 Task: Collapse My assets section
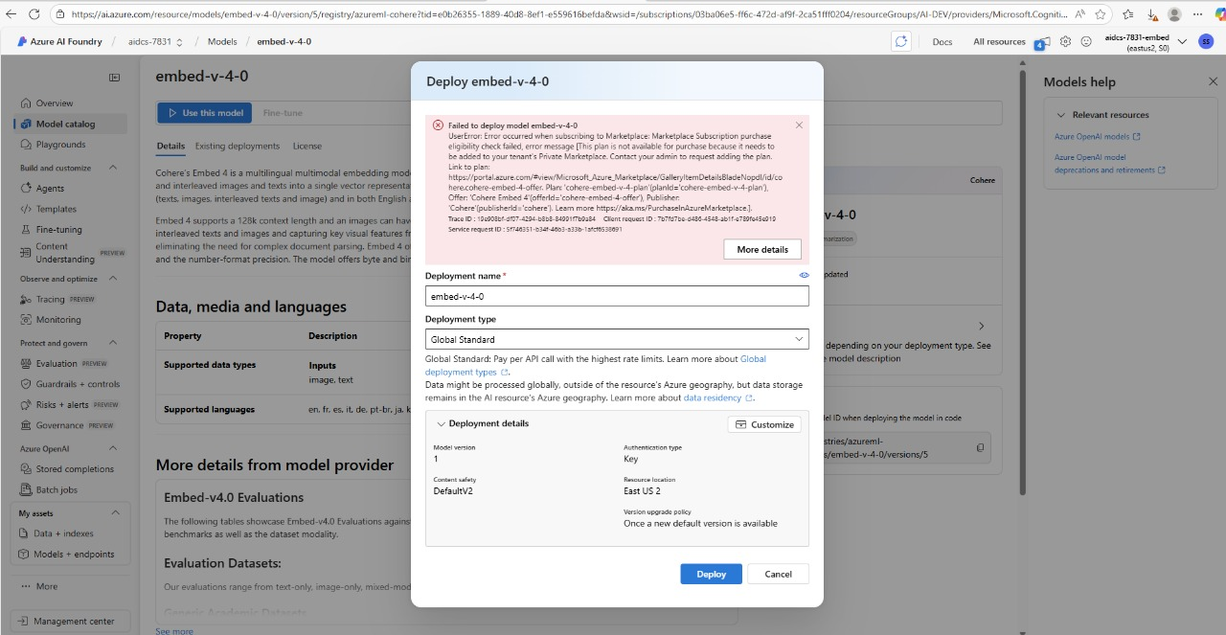pos(116,513)
